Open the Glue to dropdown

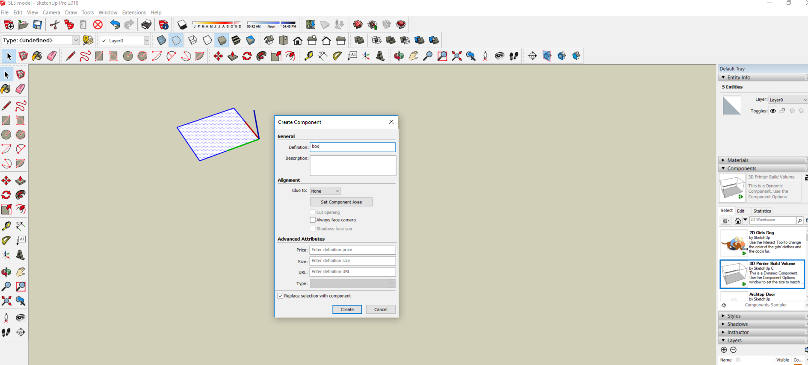pyautogui.click(x=325, y=191)
